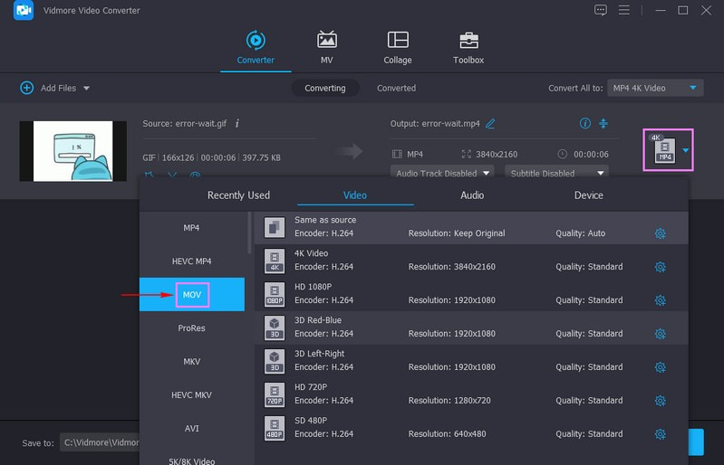
Task: Open the MV maker section
Action: coord(326,41)
